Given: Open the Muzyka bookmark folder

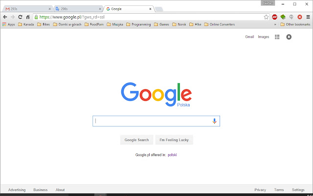Looking at the screenshot, I should [x=115, y=24].
